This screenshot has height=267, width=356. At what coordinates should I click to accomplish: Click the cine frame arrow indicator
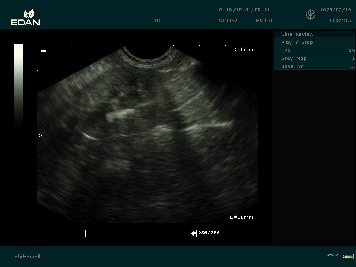[194, 233]
